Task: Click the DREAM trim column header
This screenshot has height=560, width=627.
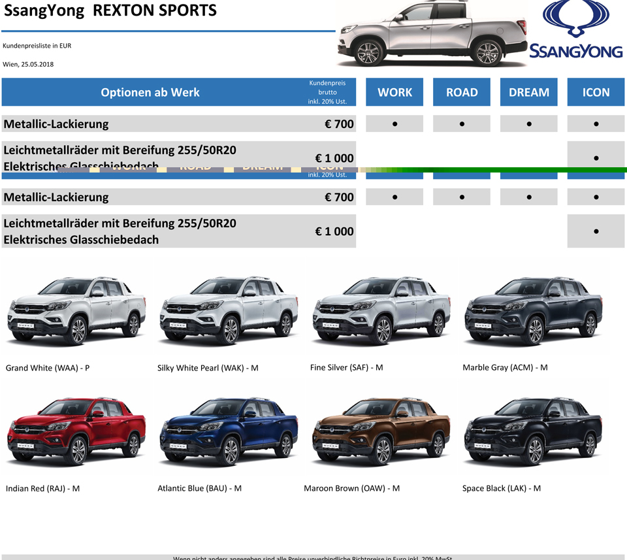Action: click(528, 92)
